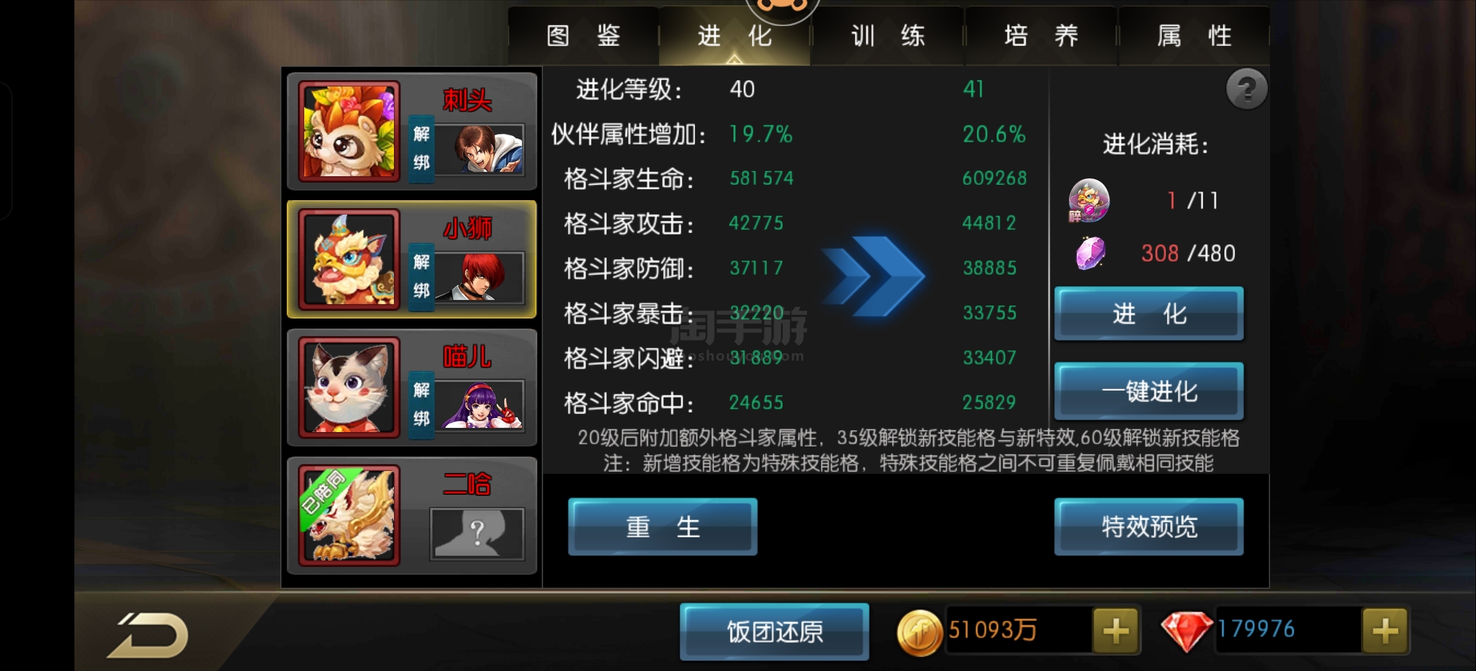Click the 进化 evolve button
1476x671 pixels.
tap(1149, 314)
